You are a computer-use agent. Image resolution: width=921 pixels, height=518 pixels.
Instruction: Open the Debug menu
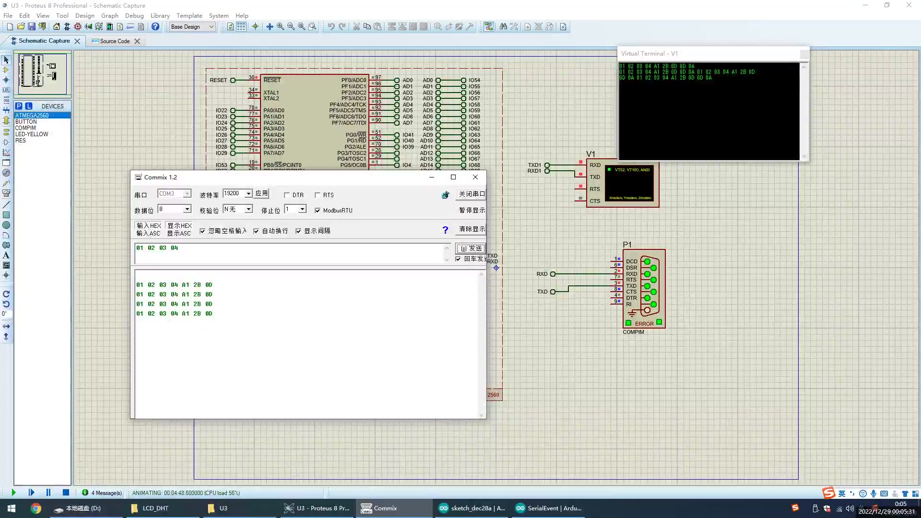[134, 15]
